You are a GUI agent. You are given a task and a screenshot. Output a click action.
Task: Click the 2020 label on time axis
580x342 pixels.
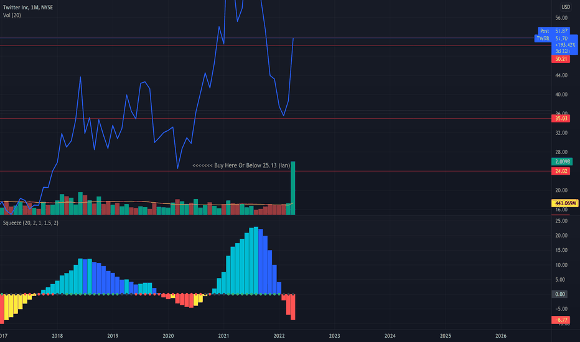tap(168, 336)
